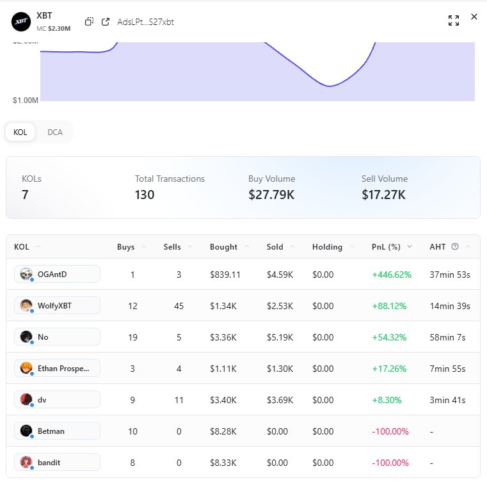
Task: Click OGAntD PnL +446.62%
Action: tap(392, 275)
